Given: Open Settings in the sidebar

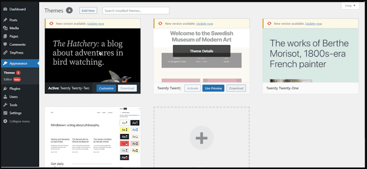Looking at the screenshot, I should pos(20,113).
